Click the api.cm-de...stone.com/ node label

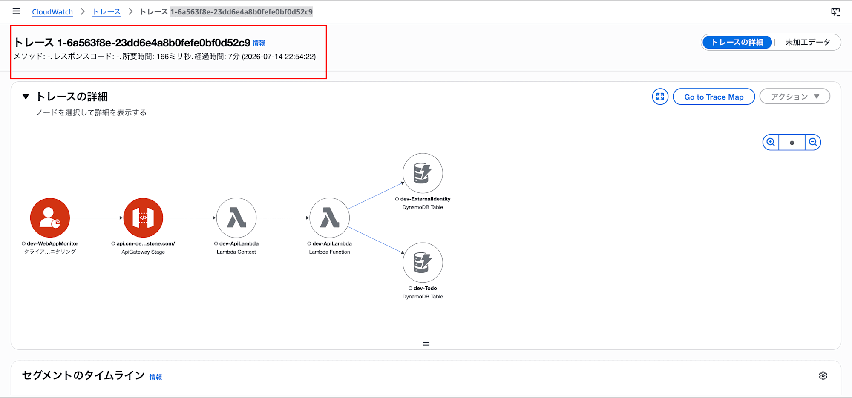[146, 243]
